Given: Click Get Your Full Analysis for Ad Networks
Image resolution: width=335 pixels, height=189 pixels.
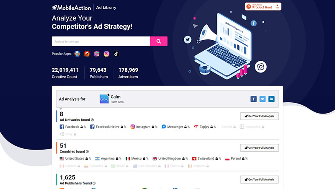Looking at the screenshot, I should pyautogui.click(x=259, y=116).
